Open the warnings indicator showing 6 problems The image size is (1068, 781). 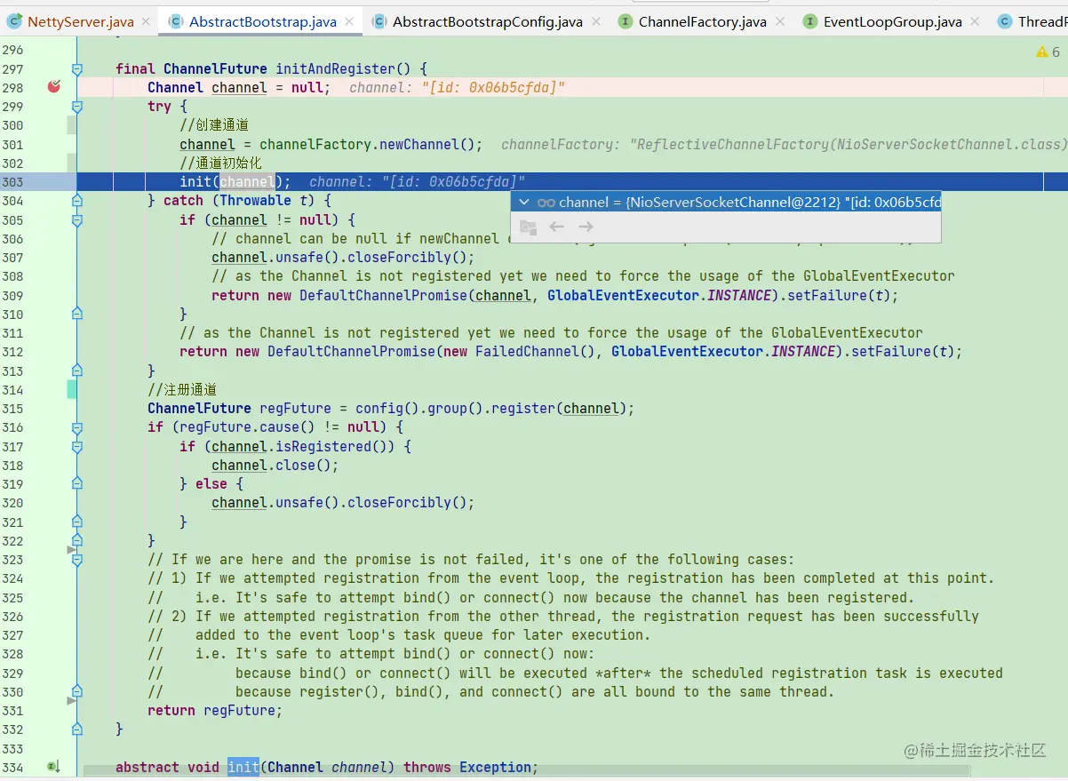pyautogui.click(x=1048, y=52)
